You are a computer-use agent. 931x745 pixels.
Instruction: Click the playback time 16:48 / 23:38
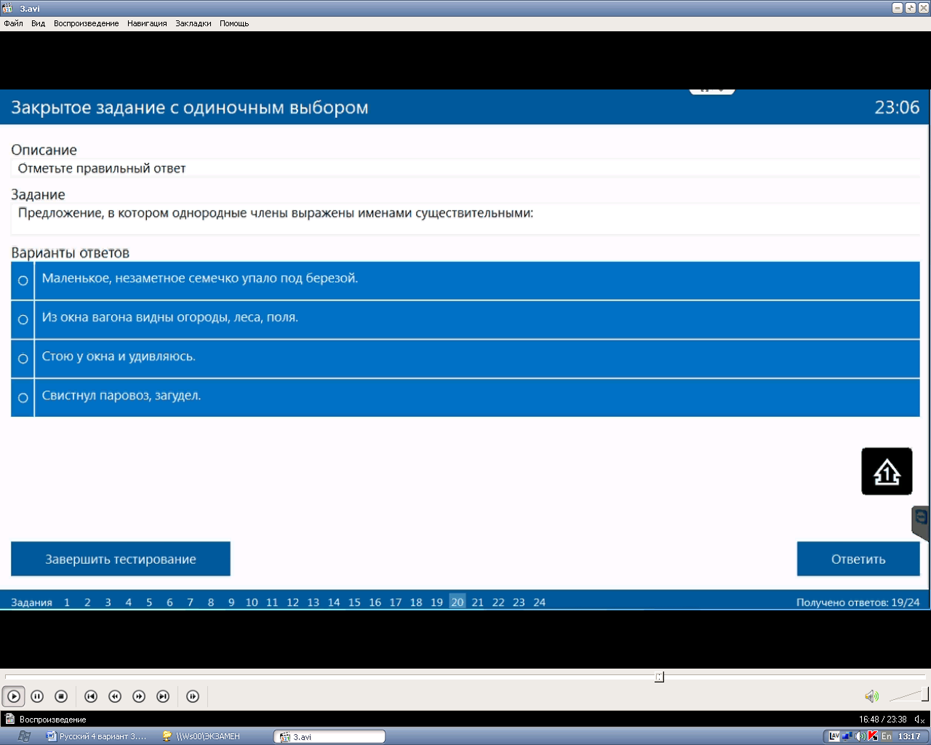[882, 720]
